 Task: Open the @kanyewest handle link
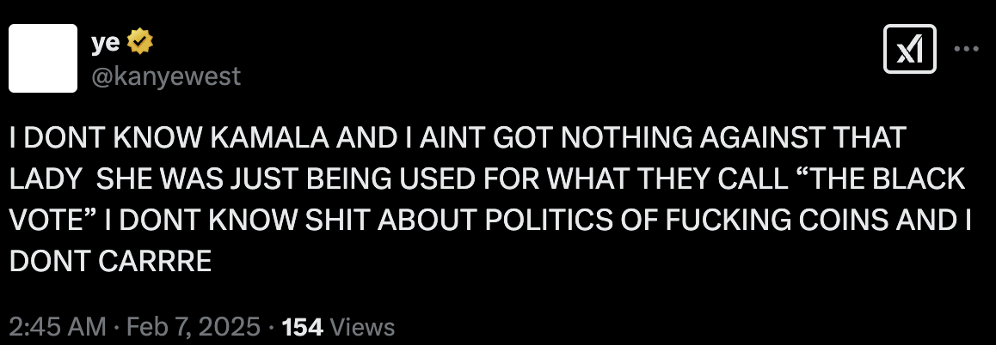(165, 77)
